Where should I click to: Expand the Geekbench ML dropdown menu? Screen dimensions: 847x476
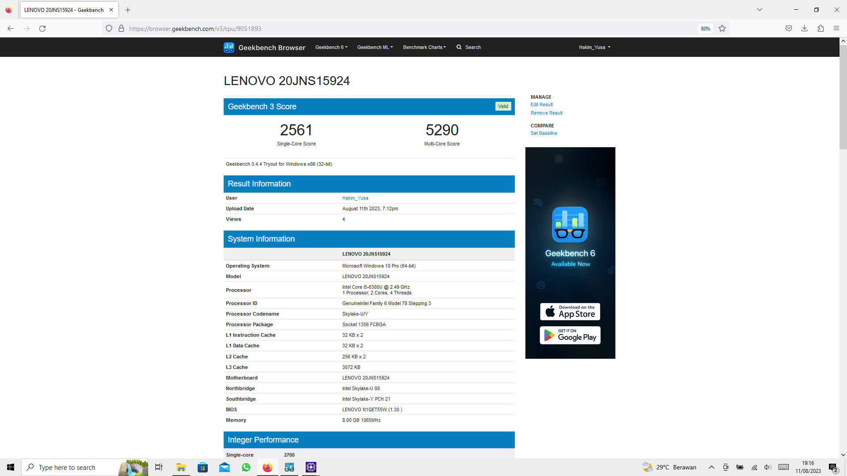tap(375, 47)
